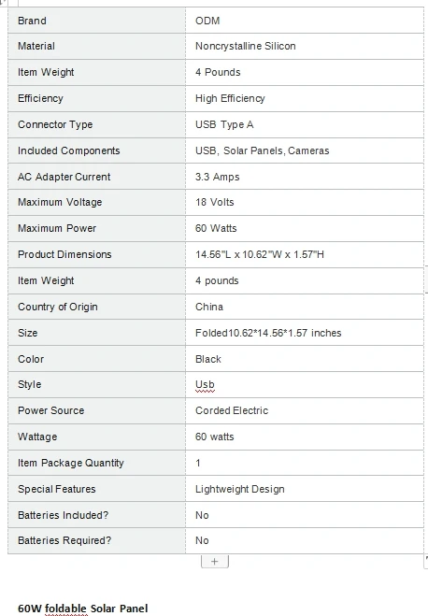
Task: Click the "Black" color value cell
Action: click(x=305, y=359)
